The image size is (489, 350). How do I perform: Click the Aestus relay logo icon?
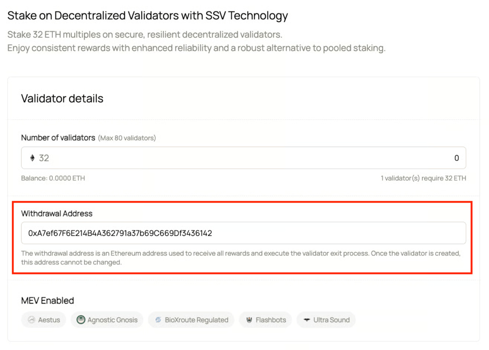click(31, 320)
